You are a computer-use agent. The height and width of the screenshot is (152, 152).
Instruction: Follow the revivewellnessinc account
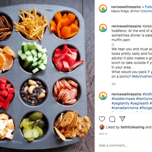pos(149,7)
